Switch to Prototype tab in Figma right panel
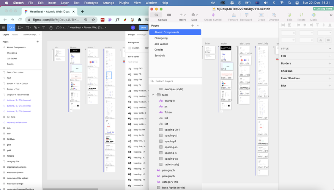The width and height of the screenshot is (334, 190). [142, 35]
